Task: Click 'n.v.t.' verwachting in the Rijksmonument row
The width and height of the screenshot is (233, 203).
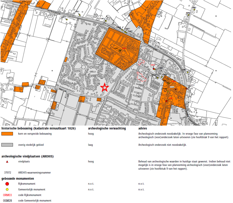Action: point(91,184)
